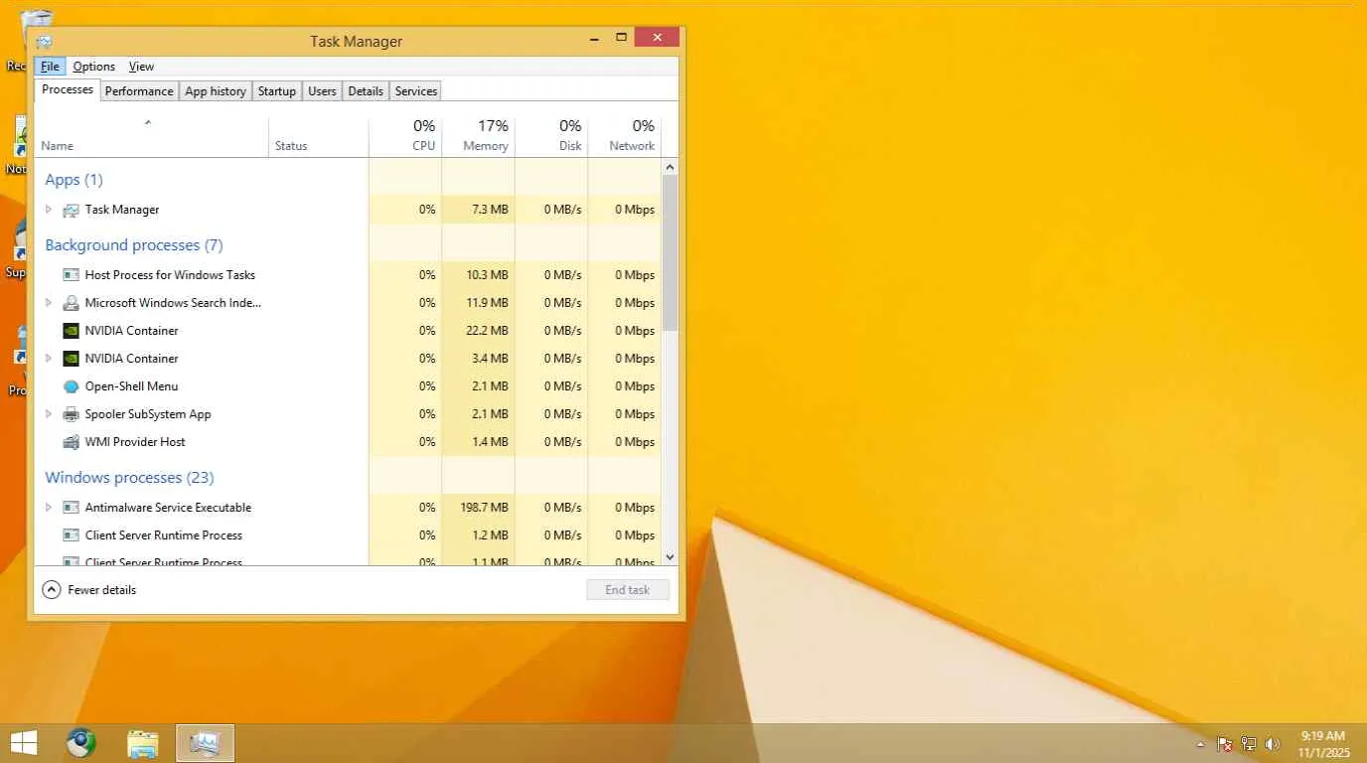Image resolution: width=1367 pixels, height=763 pixels.
Task: Click the "Background processes (7)" group header
Action: pyautogui.click(x=134, y=245)
